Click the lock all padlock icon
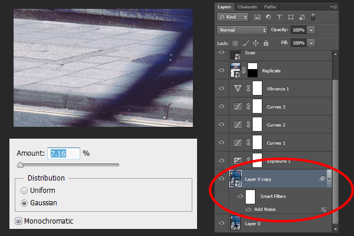Image resolution: width=354 pixels, height=236 pixels. 266,43
